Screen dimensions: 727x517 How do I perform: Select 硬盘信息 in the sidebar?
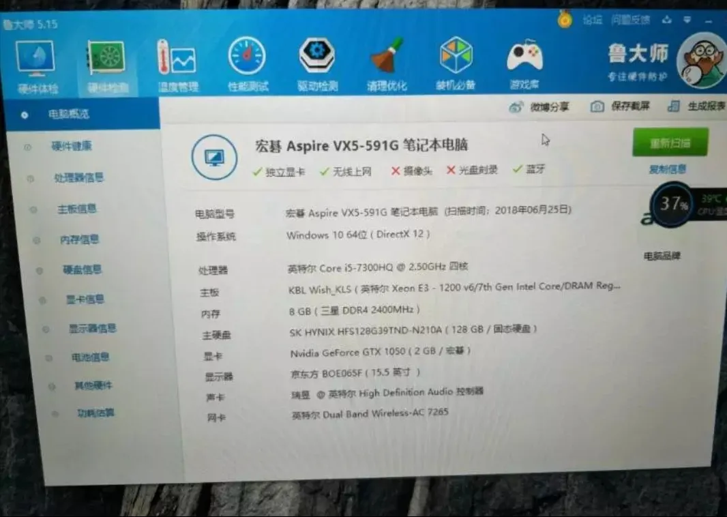coord(82,269)
